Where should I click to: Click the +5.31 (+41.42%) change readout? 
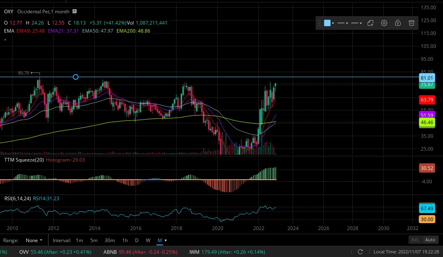pyautogui.click(x=107, y=23)
